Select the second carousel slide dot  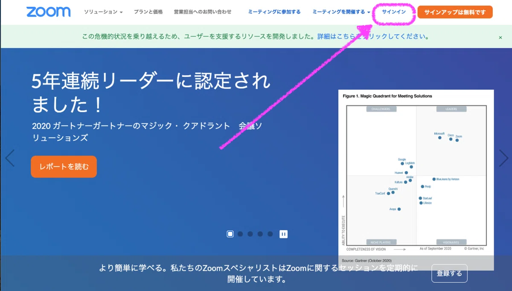[x=240, y=234]
